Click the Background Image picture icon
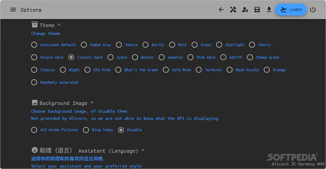Viewport: 326px width, 169px height. pyautogui.click(x=34, y=103)
